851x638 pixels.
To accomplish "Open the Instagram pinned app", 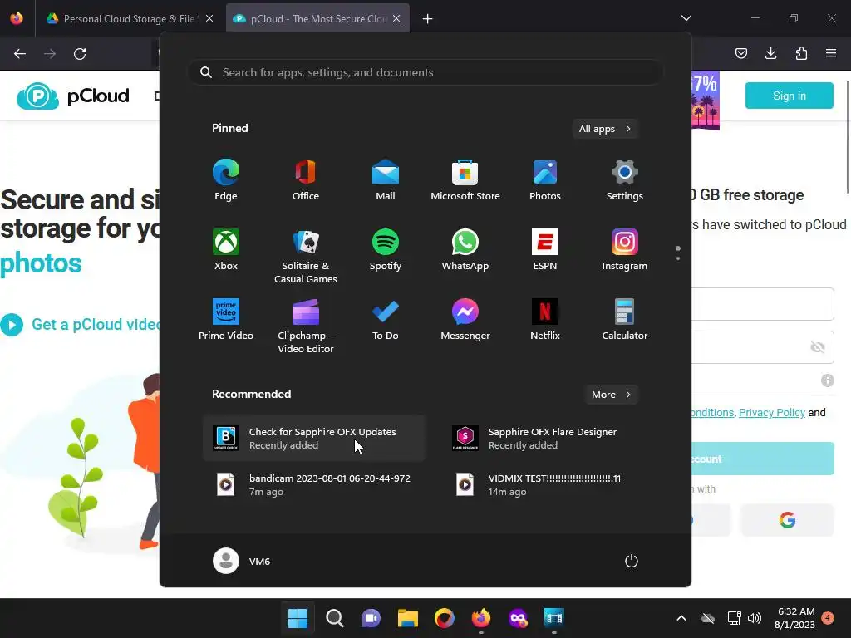I will click(x=625, y=249).
